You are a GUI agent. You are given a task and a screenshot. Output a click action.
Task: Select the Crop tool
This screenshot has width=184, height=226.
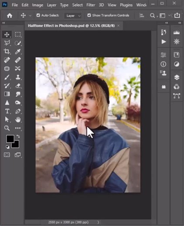(x=7, y=52)
